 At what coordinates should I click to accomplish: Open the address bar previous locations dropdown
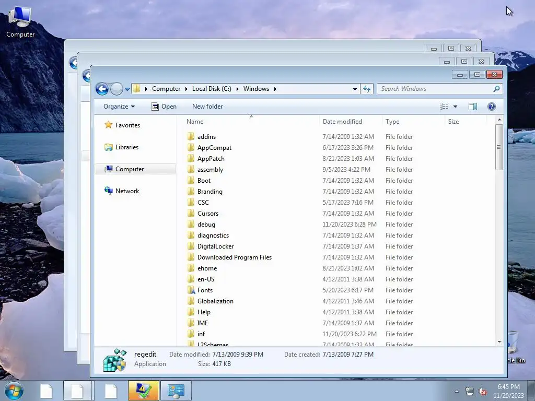tap(355, 89)
